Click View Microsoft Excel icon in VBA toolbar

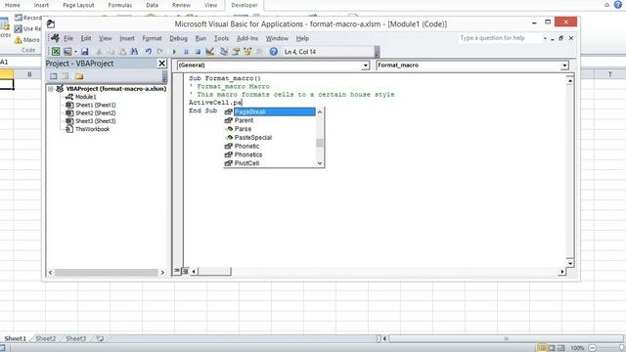click(56, 52)
